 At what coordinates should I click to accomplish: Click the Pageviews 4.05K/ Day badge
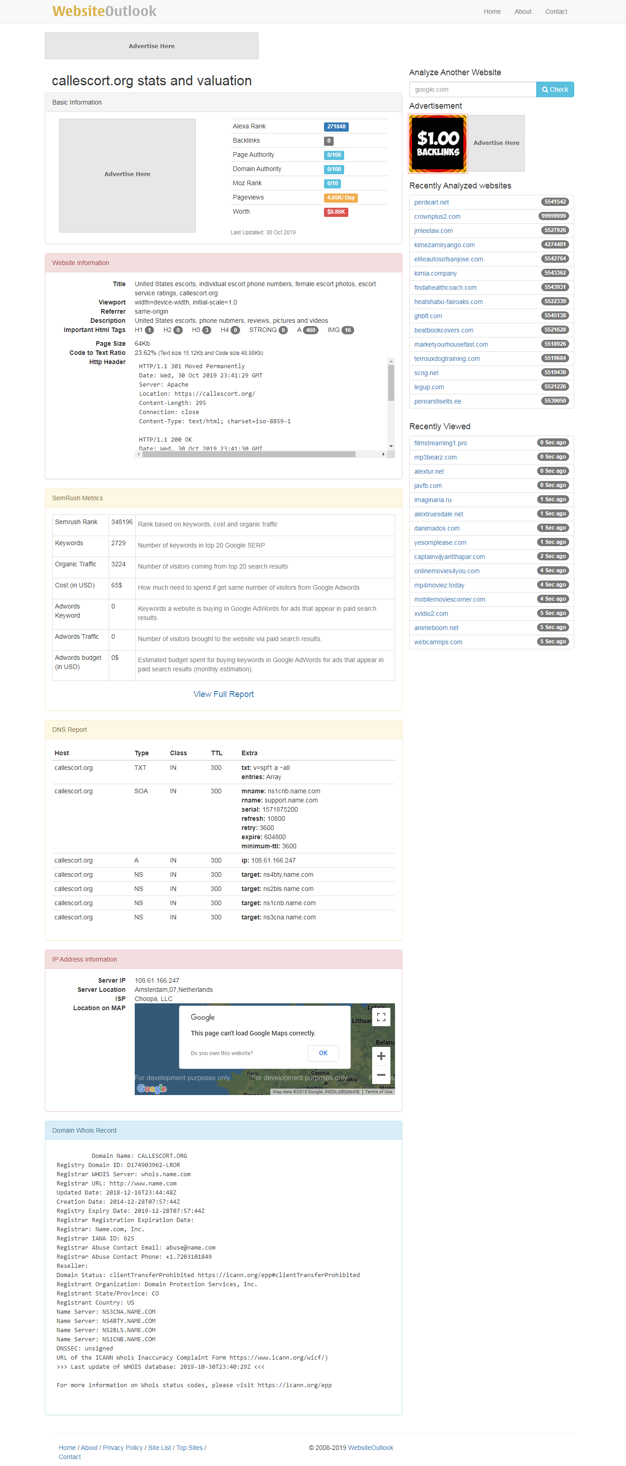click(340, 198)
